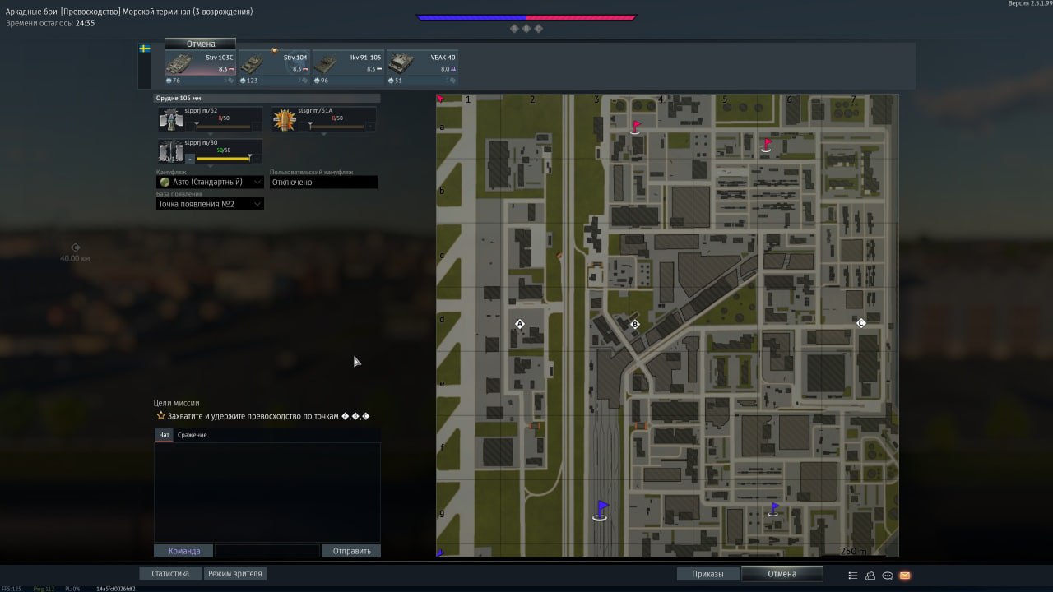The image size is (1053, 592).
Task: Adjust the slsgr m/61A ammo count slider
Action: coord(336,126)
